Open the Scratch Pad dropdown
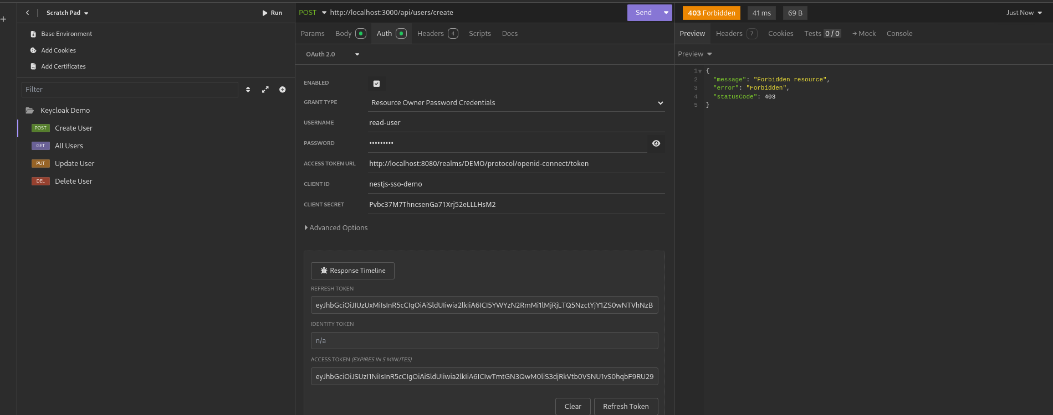Viewport: 1053px width, 415px height. 67,13
